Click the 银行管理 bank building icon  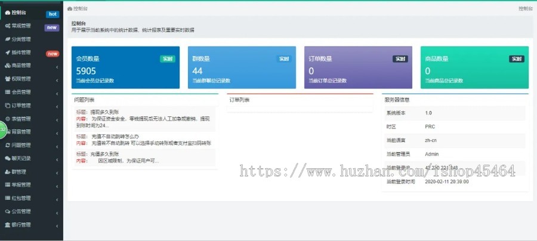(x=8, y=225)
